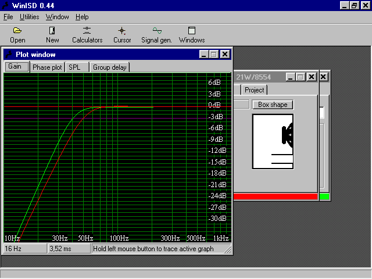Click the 100Hz axis label on the graph
This screenshot has width=372, height=279.
pos(119,238)
